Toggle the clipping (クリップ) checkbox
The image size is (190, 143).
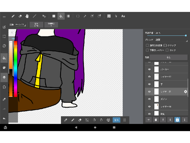165,45
